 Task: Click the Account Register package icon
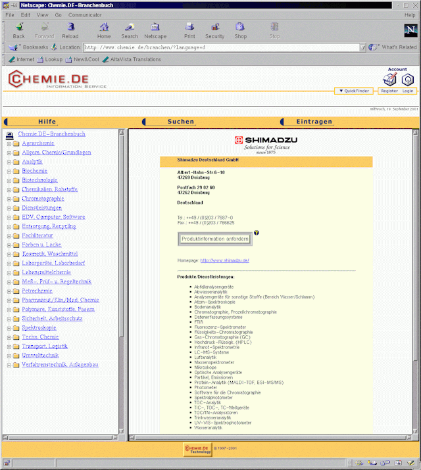pyautogui.click(x=389, y=80)
